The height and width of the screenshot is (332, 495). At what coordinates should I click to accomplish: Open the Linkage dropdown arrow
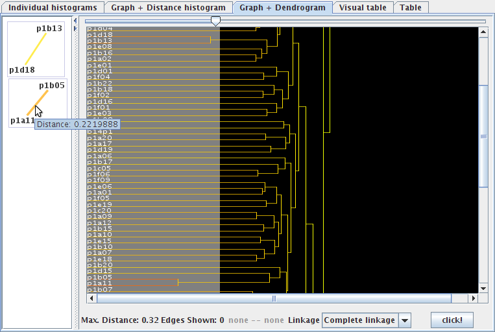405,320
